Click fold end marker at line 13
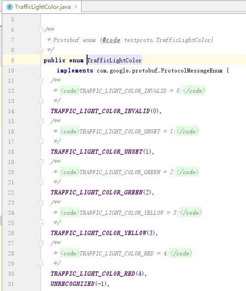Viewport: 246px width, 291px height. coord(41,101)
